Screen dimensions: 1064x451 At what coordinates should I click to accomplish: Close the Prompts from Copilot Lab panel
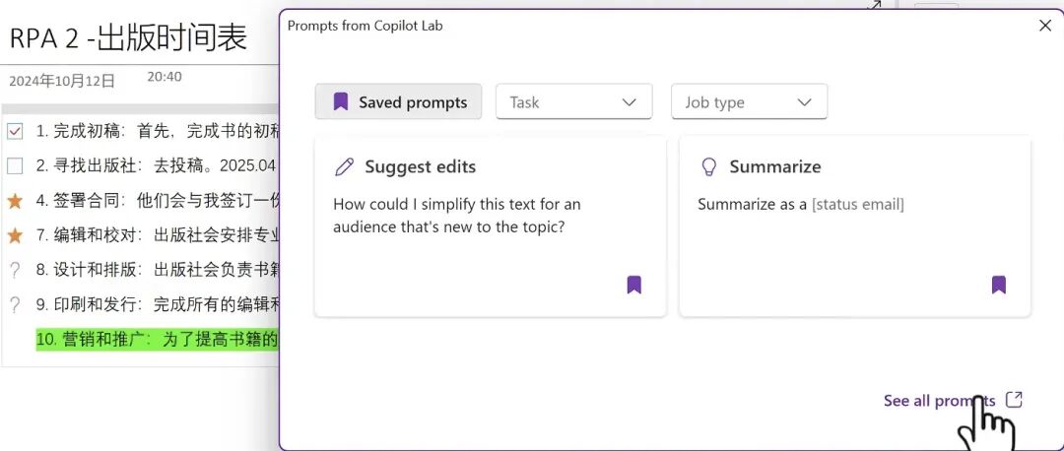coord(1045,26)
